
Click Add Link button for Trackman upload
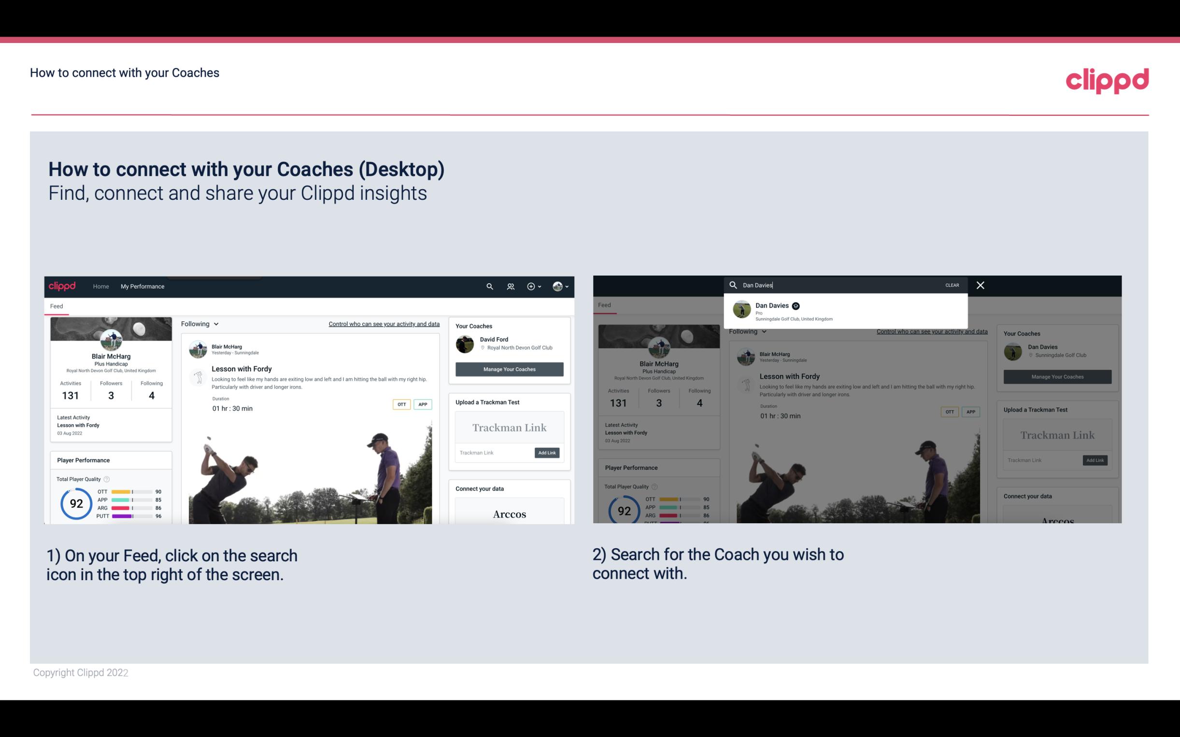point(547,453)
